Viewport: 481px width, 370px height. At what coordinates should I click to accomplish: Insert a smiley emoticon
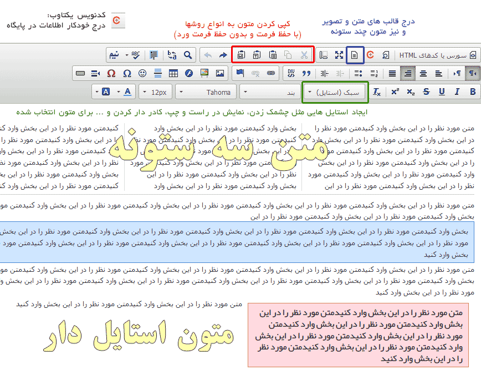pos(142,73)
